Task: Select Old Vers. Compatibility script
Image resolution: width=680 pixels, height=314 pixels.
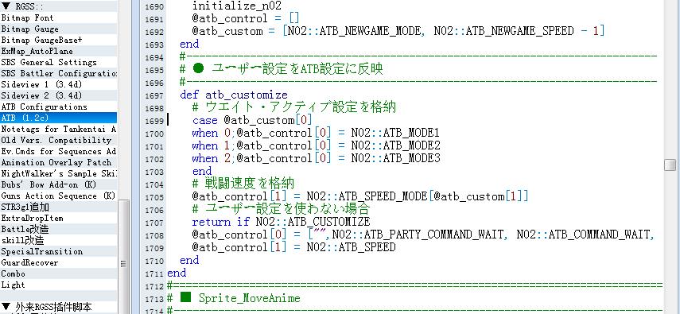Action: (x=59, y=140)
